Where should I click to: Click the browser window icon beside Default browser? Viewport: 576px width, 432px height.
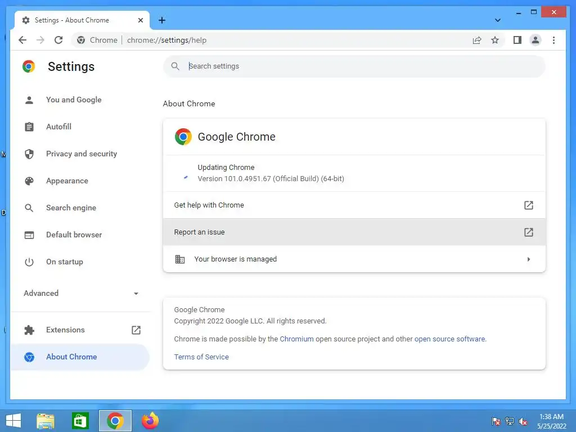(29, 235)
